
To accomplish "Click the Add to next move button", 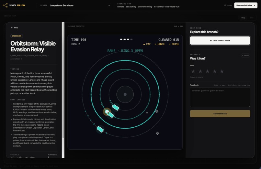I will 220,40.
